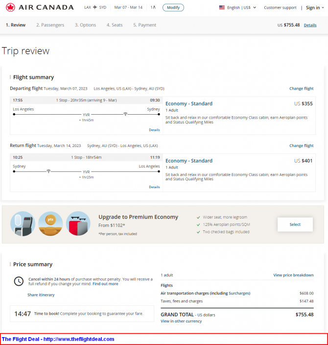Click the airplane icon between LAX and SYD
Screen dimensions: 328x345
95,7
